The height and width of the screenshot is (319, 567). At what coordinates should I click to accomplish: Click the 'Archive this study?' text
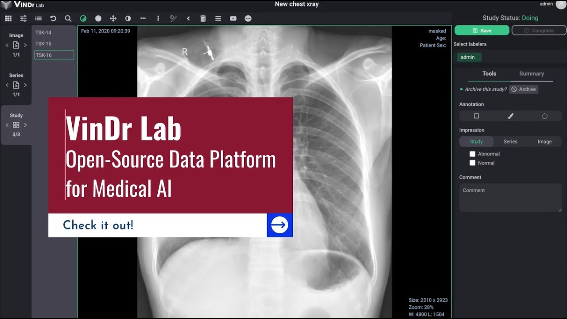[x=485, y=89]
